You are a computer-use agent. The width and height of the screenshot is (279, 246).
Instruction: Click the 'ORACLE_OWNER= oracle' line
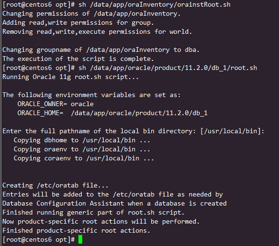pyautogui.click(x=56, y=104)
